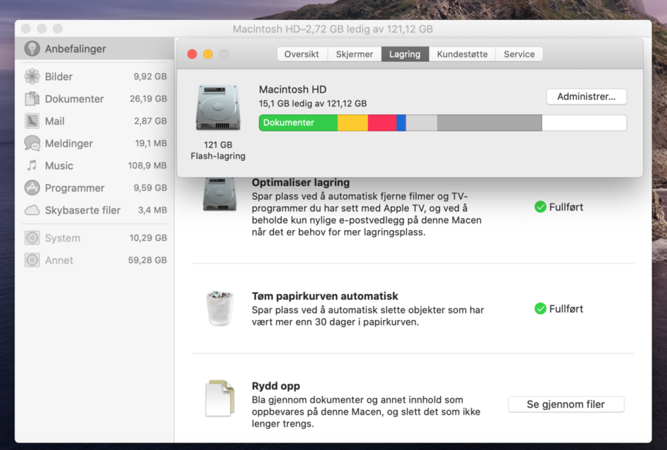
Task: Click the blue segment of storage bar
Action: click(401, 123)
